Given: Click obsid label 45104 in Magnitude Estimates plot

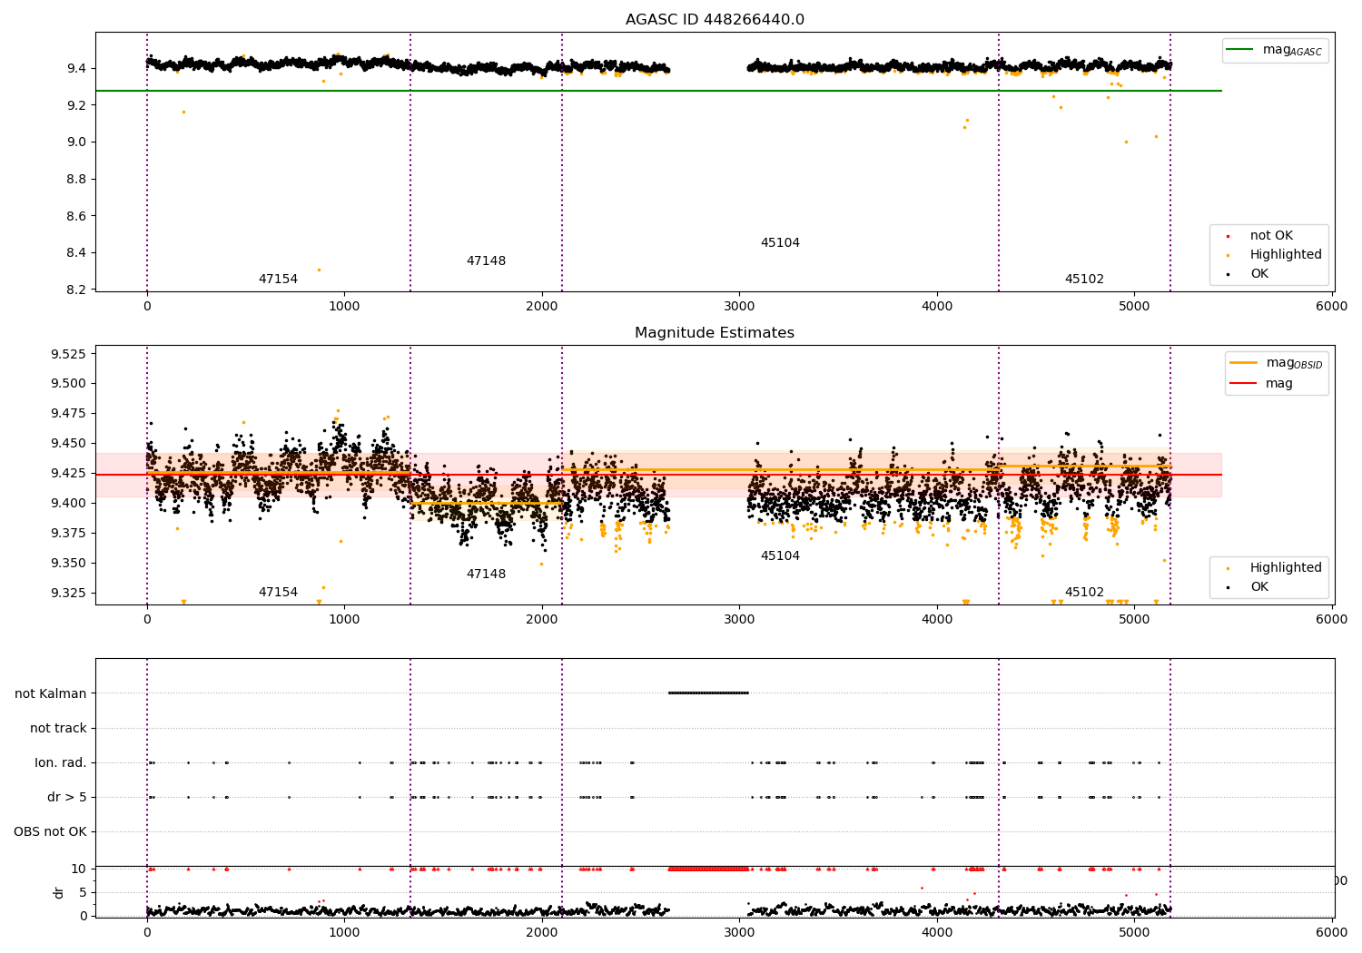Looking at the screenshot, I should point(780,556).
